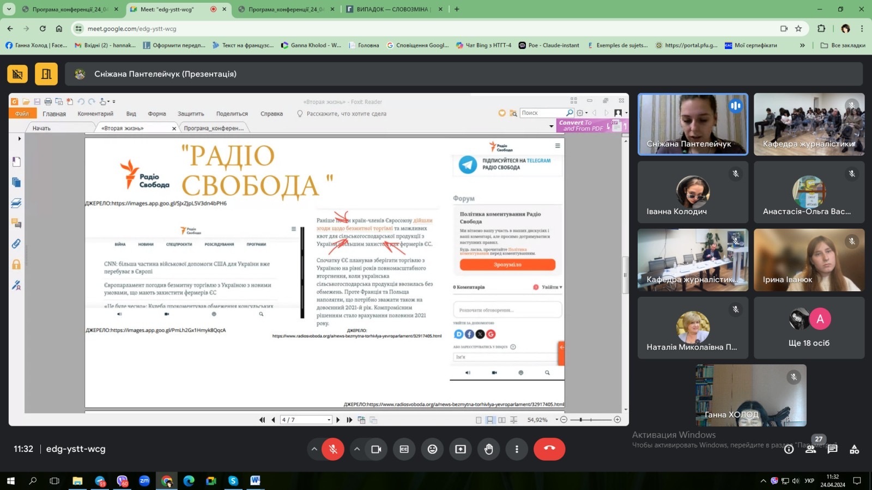Viewport: 872px width, 490px height.
Task: Open the emoji reactions panel
Action: (432, 449)
